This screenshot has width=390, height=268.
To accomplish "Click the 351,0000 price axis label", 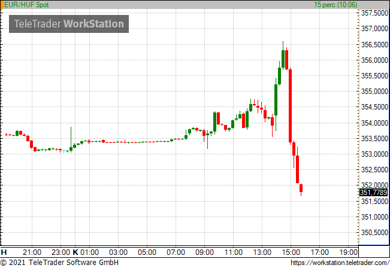I will click(x=374, y=217).
